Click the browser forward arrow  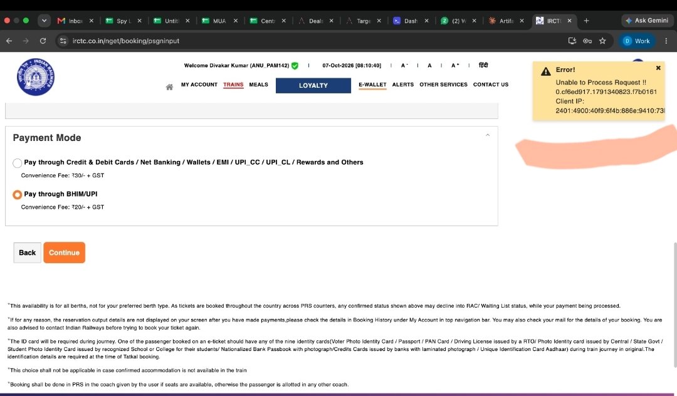26,41
